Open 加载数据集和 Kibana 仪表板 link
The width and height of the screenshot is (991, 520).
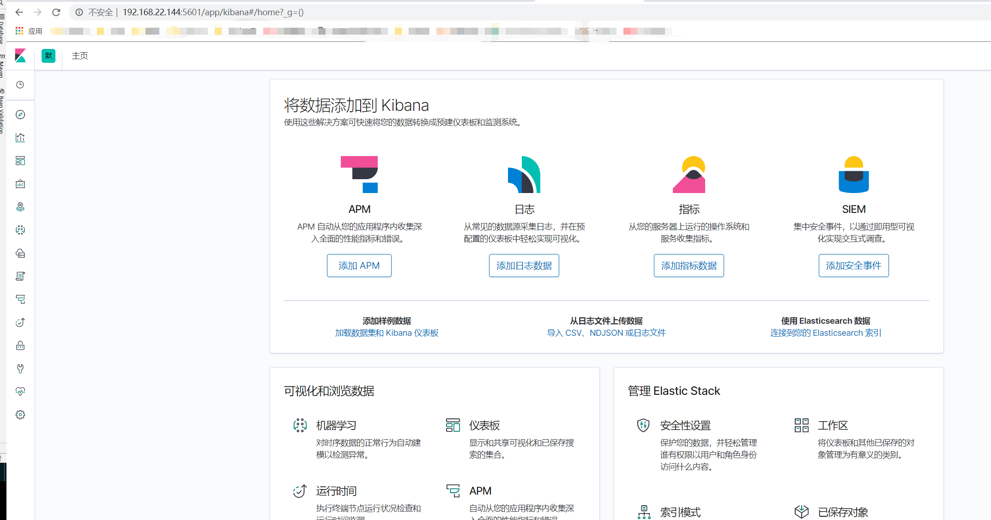click(x=387, y=333)
